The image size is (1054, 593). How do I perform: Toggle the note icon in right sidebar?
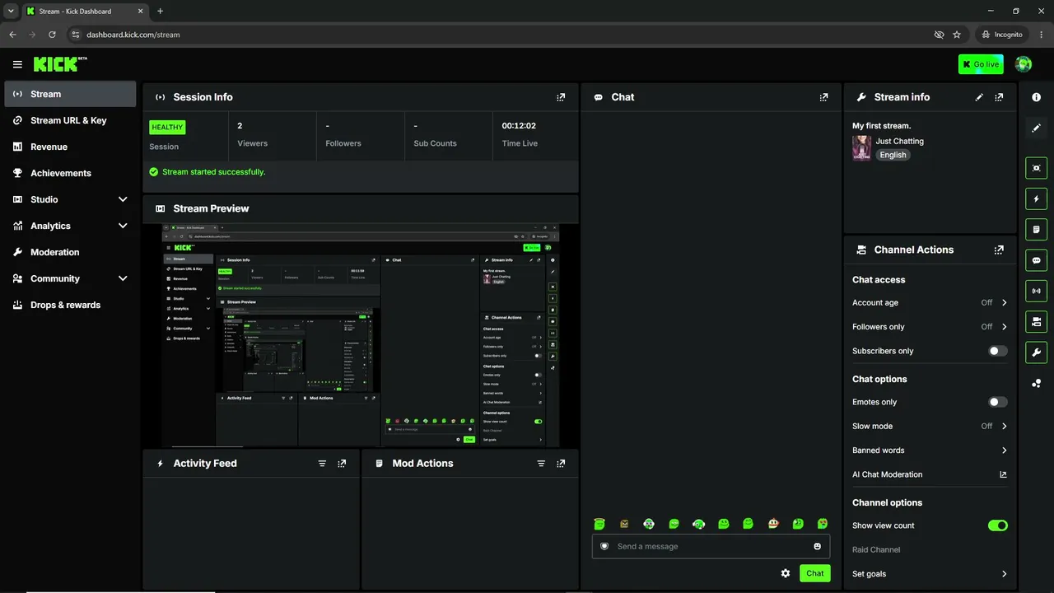pyautogui.click(x=1036, y=229)
